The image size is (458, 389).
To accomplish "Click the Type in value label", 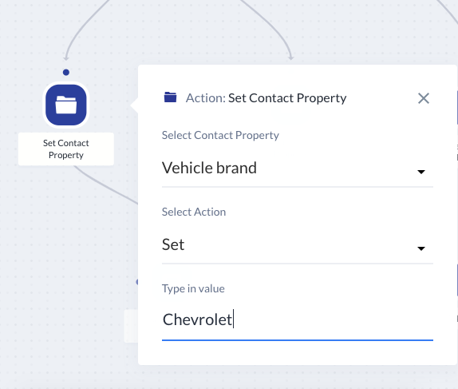I will coord(193,288).
